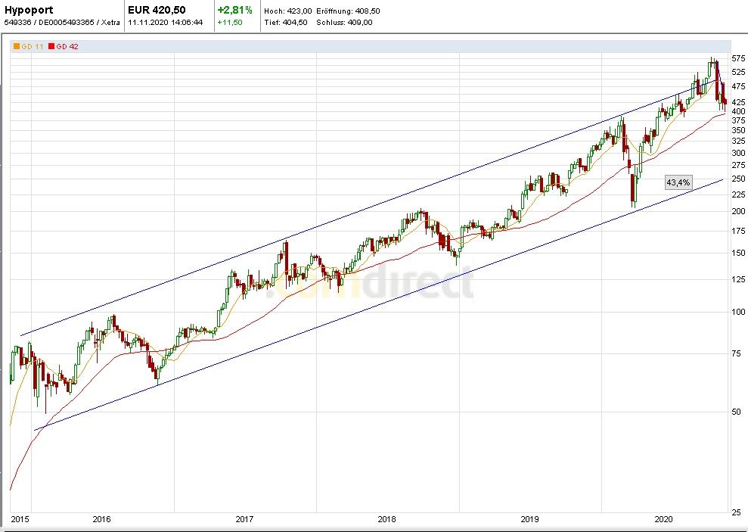Viewport: 748px width, 532px height.
Task: Click the EUR 420,50 price
Action: [158, 11]
